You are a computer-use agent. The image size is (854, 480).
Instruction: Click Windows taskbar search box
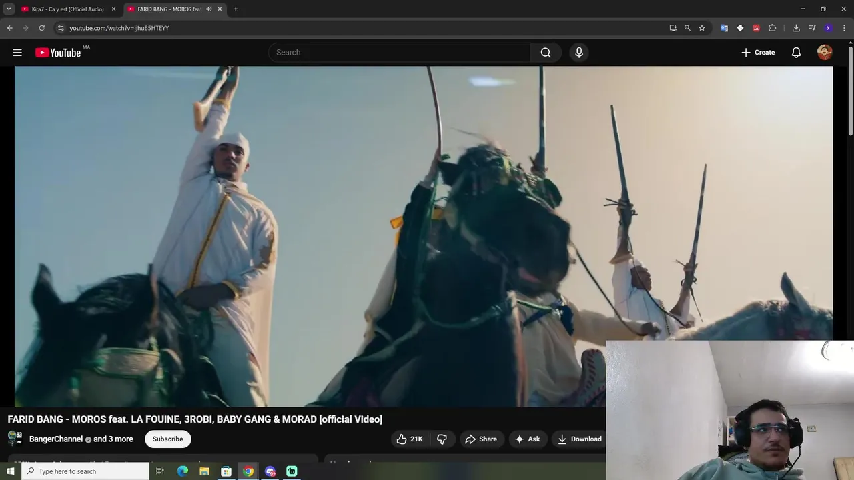[x=85, y=471]
